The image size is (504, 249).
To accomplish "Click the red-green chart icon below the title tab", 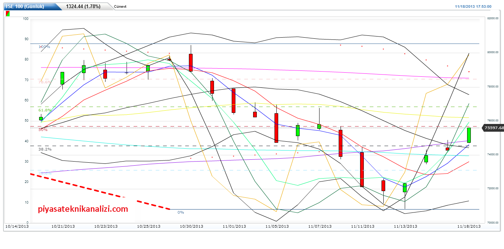I will 7,14.
